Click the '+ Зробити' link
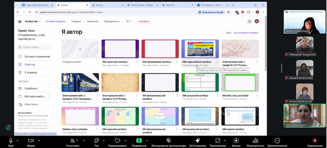 143,21
